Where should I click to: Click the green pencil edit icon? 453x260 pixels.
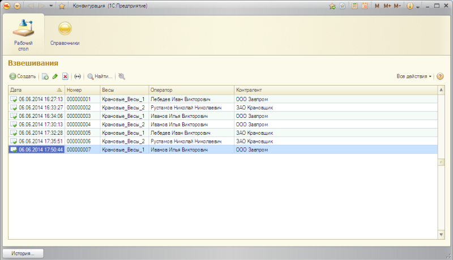pos(55,76)
